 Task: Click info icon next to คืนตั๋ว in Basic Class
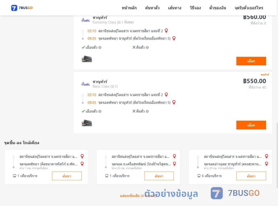(x=147, y=111)
